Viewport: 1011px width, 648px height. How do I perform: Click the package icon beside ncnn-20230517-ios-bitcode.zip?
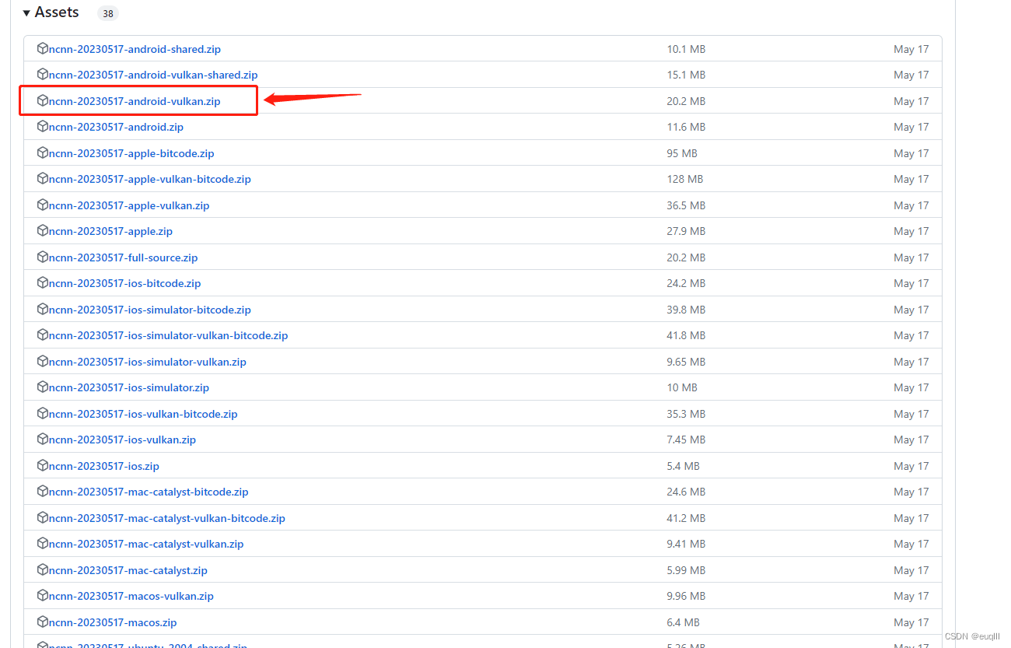[x=43, y=283]
